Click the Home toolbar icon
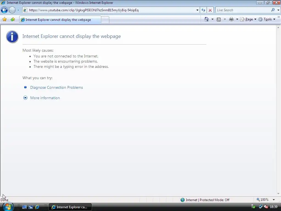 [206, 19]
